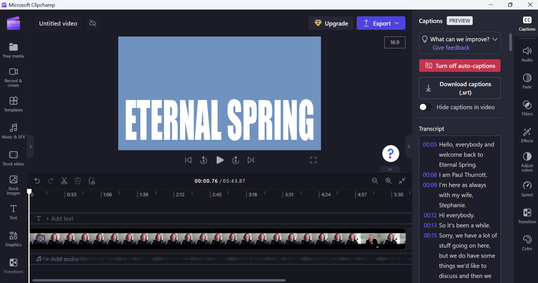Open the Filters panel
This screenshot has width=538, height=283.
pos(527,108)
